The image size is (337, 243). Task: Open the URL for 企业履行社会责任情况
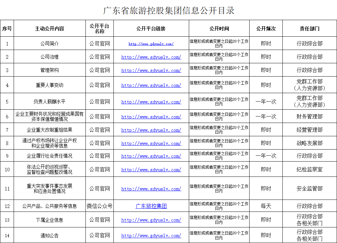(x=151, y=156)
